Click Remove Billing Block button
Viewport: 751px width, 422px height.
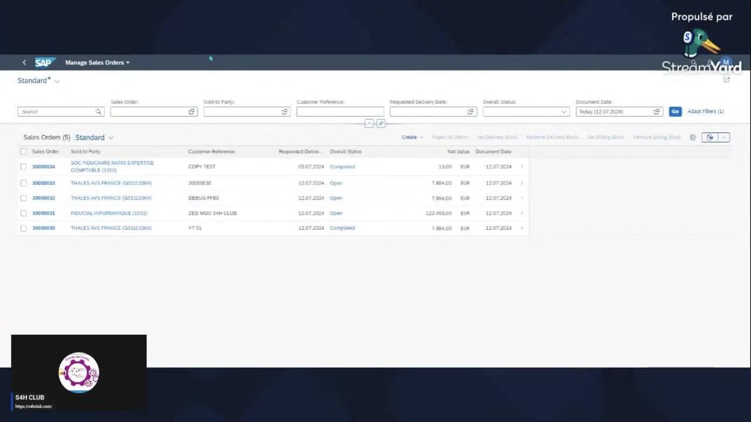click(x=657, y=137)
